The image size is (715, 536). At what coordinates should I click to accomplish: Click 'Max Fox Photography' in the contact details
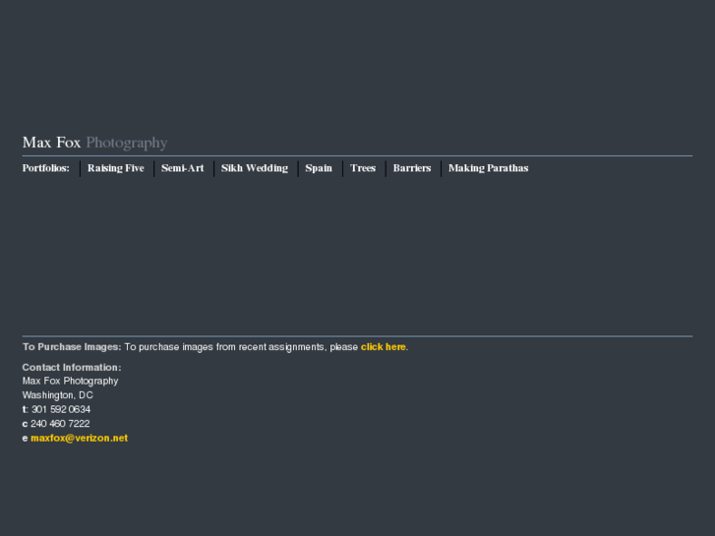pos(70,382)
